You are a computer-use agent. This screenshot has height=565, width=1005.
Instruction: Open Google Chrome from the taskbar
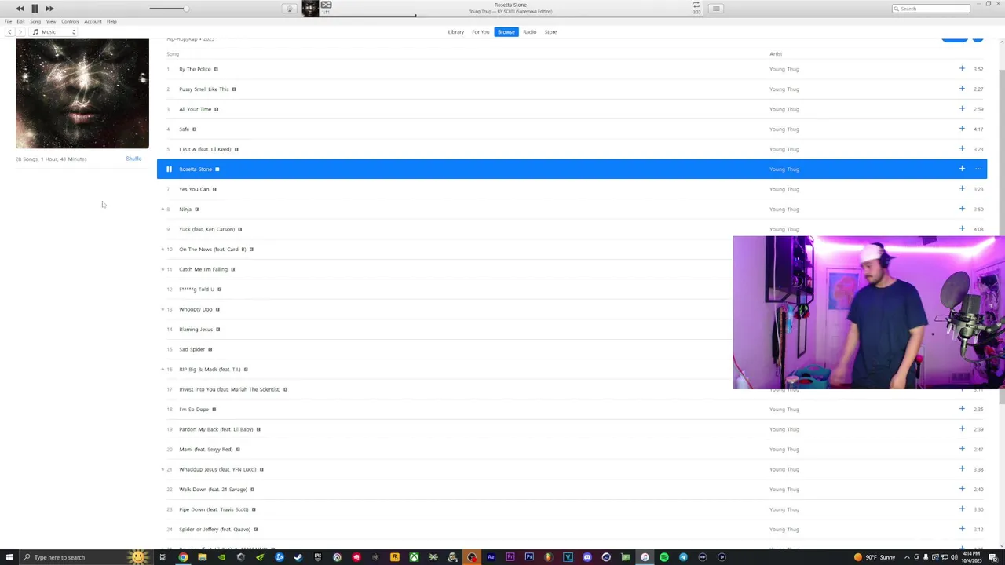coord(183,557)
